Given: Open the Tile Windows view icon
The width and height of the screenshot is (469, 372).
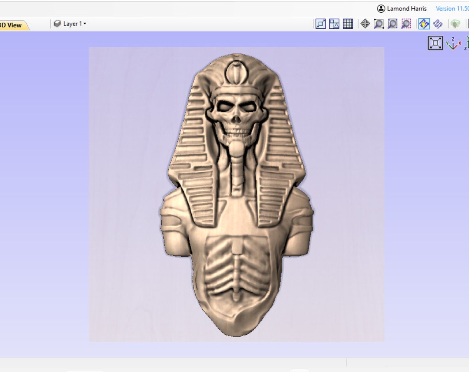Looking at the screenshot, I should (334, 24).
